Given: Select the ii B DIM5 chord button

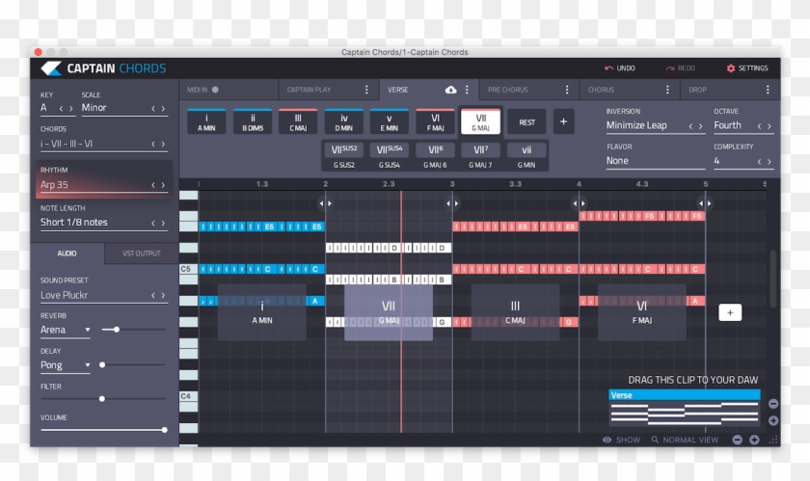Looking at the screenshot, I should [x=252, y=121].
